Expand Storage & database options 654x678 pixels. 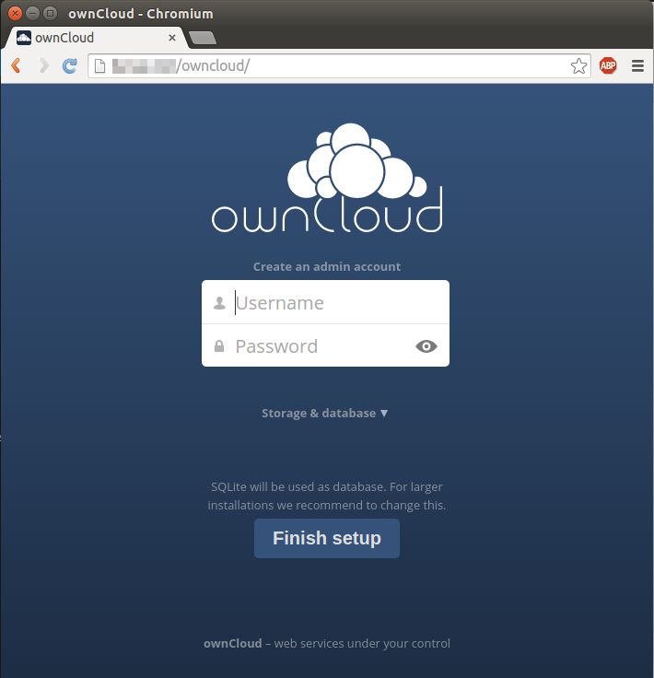[x=325, y=414]
